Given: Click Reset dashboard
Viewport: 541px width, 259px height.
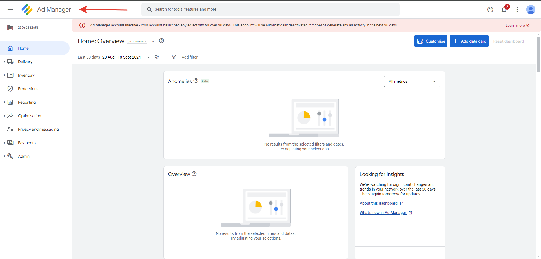Looking at the screenshot, I should (x=508, y=41).
